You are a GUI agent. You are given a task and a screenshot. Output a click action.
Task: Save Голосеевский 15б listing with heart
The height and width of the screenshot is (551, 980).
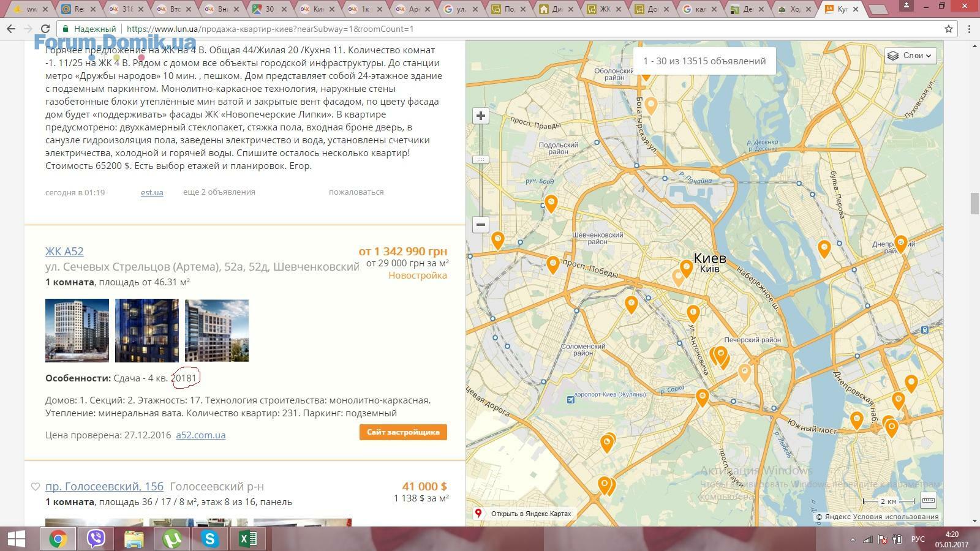pos(36,487)
